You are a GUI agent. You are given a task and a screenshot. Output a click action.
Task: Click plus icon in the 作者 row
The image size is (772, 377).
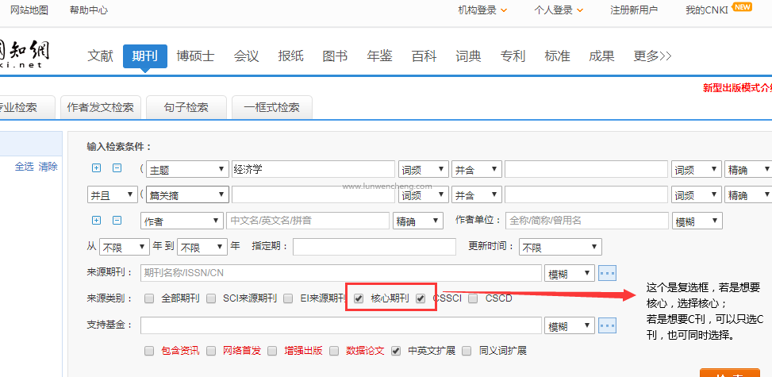point(97,221)
